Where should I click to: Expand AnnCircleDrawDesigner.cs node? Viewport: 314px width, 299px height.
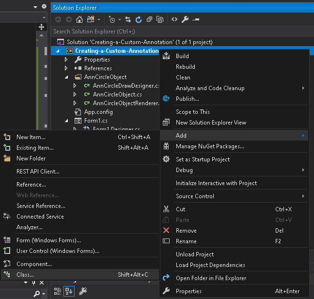pyautogui.click(x=75, y=86)
